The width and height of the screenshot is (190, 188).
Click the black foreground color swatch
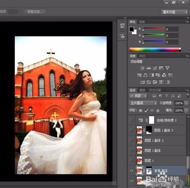[131, 29]
